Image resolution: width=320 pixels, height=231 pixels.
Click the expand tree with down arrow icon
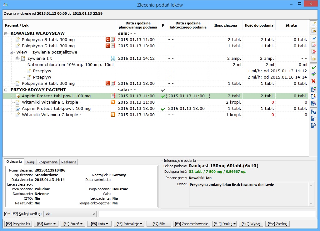[x=313, y=112]
